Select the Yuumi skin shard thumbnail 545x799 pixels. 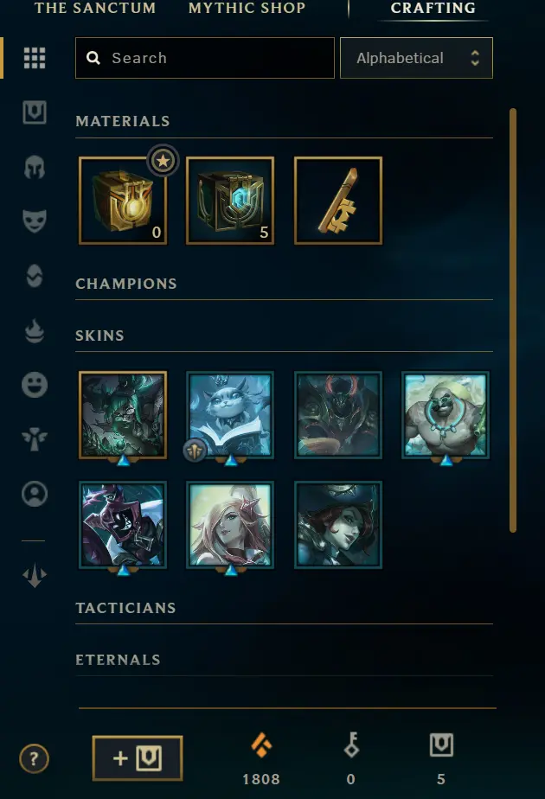pos(230,415)
